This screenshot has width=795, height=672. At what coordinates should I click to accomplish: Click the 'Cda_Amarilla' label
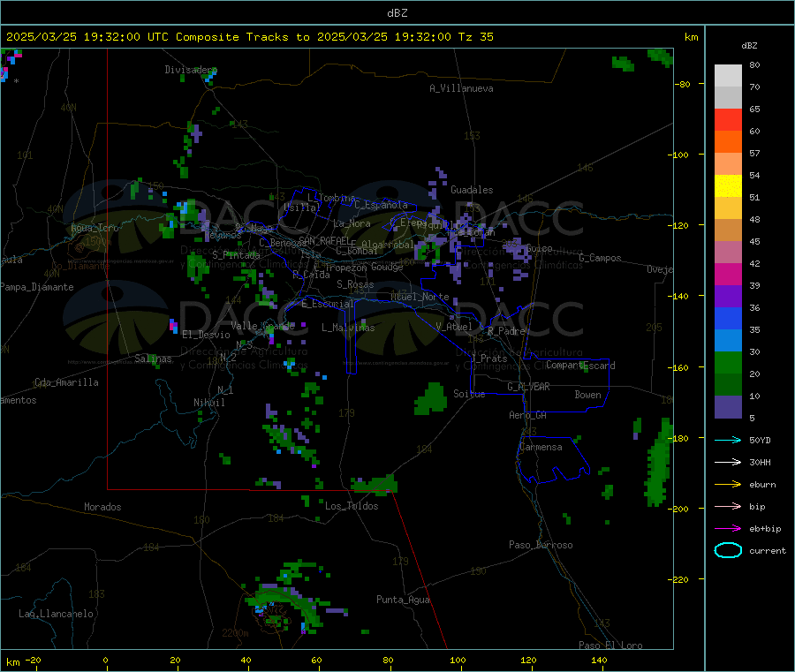coord(66,382)
